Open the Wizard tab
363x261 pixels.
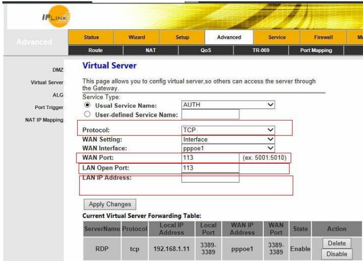tap(136, 37)
